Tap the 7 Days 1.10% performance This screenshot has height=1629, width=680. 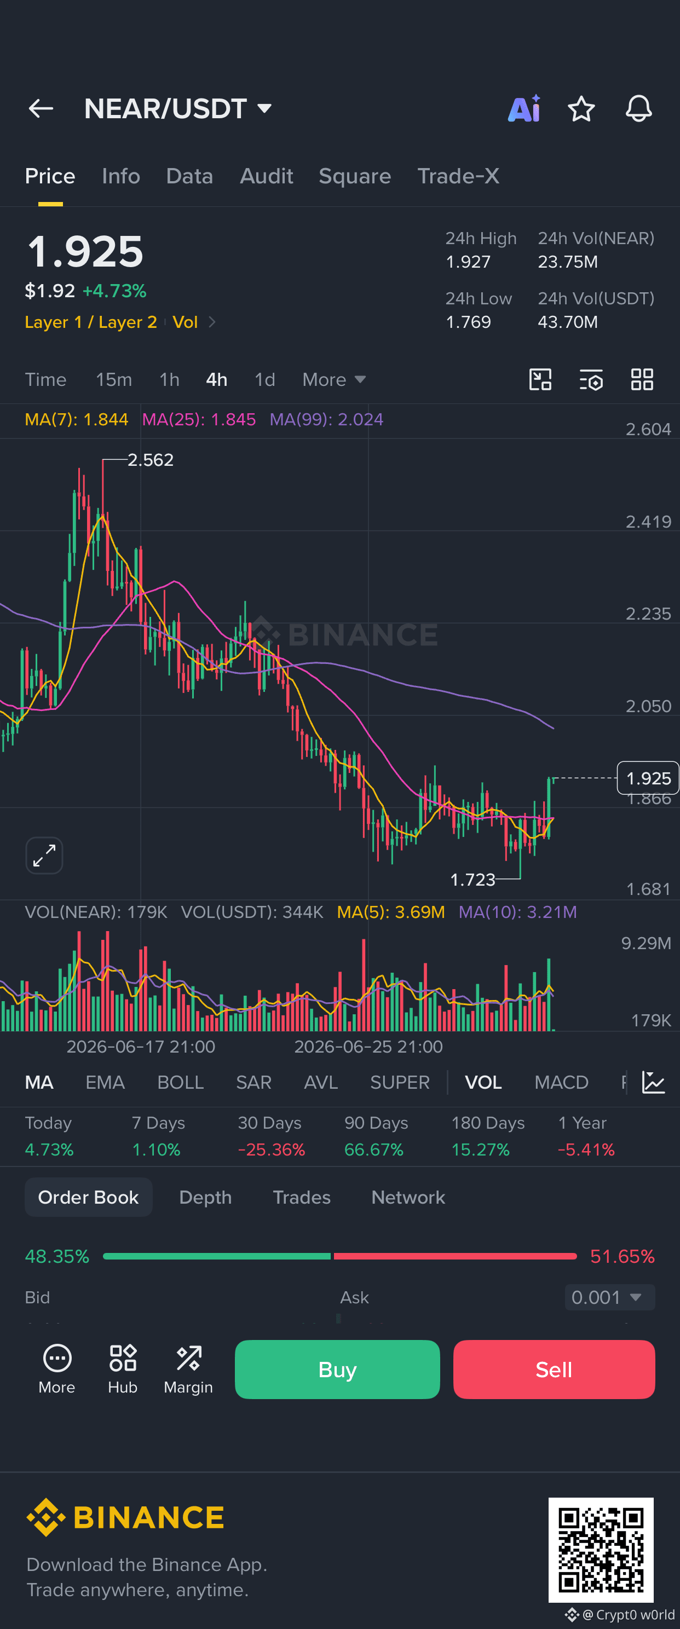[x=158, y=1136]
